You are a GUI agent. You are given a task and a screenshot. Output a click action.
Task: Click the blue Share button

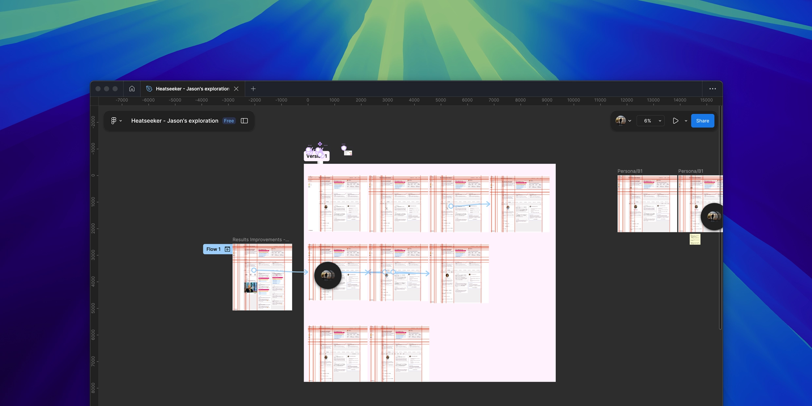pyautogui.click(x=702, y=121)
